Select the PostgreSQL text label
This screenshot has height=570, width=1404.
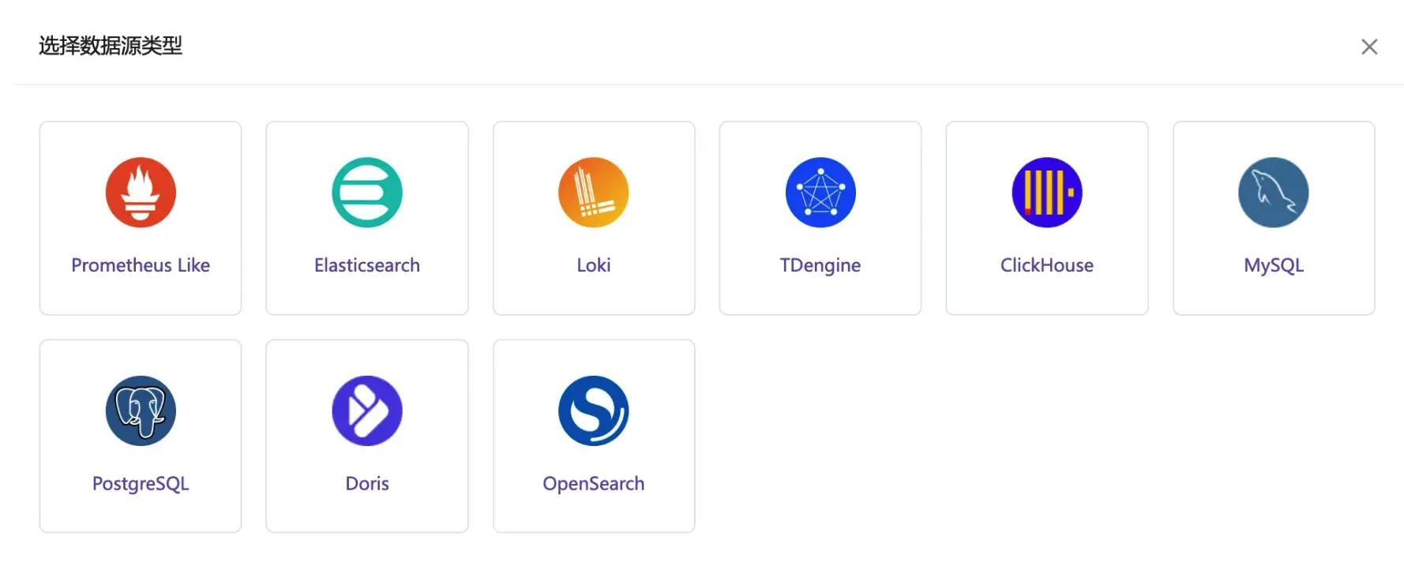(141, 484)
